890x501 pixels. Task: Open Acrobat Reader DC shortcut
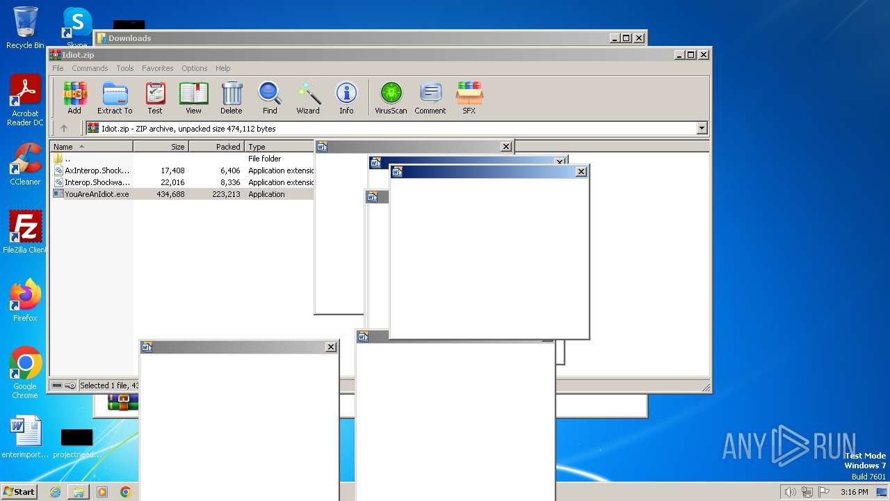pyautogui.click(x=25, y=101)
